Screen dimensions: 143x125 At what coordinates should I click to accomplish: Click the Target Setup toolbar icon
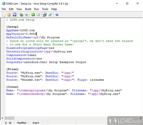[45, 15]
